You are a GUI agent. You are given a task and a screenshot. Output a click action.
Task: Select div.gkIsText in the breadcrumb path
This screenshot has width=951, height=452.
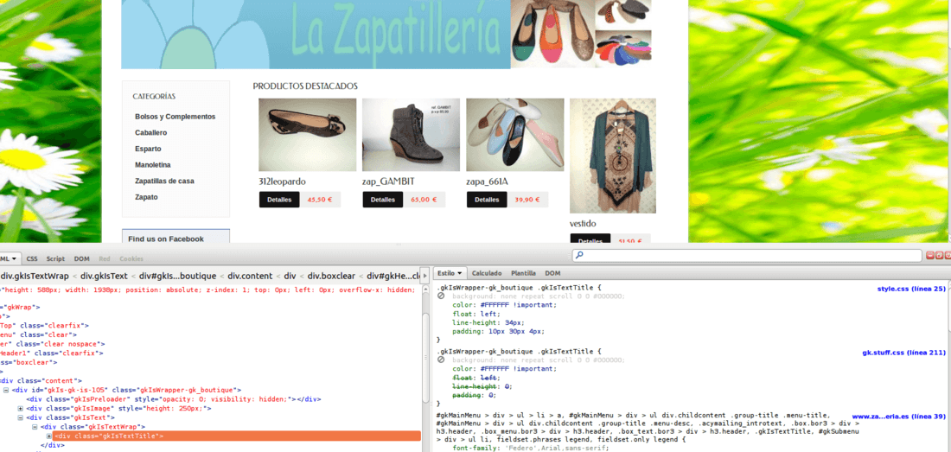tap(104, 277)
